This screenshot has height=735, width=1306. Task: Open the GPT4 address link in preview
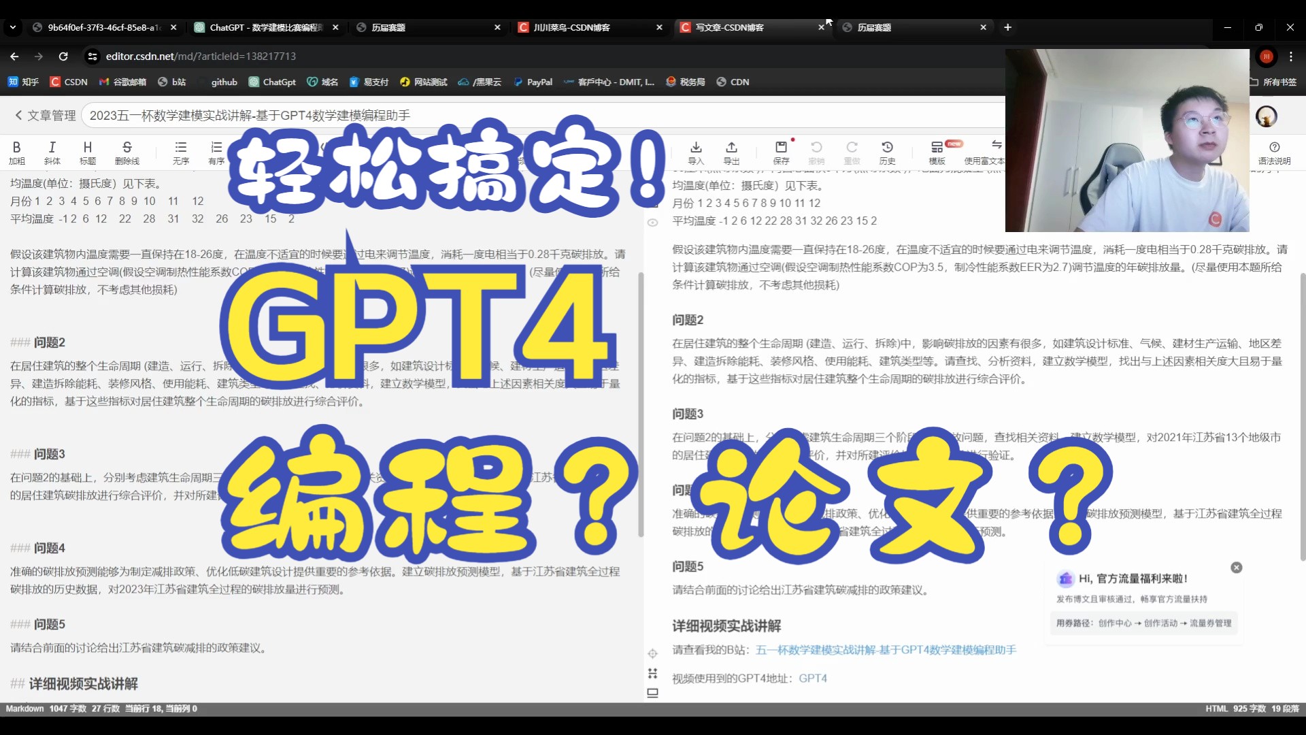812,679
